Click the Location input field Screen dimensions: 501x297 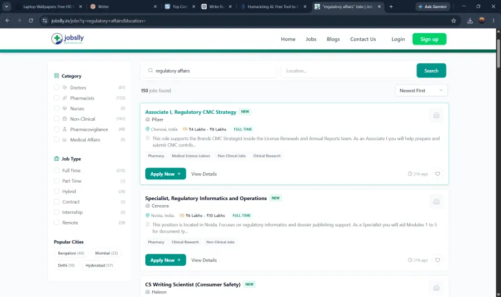[x=348, y=71]
